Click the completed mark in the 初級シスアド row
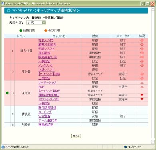The width and height of the screenshot is (156, 150). 142,49
